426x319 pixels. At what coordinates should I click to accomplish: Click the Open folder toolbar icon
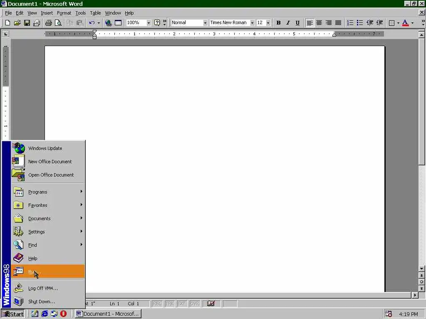tap(17, 23)
